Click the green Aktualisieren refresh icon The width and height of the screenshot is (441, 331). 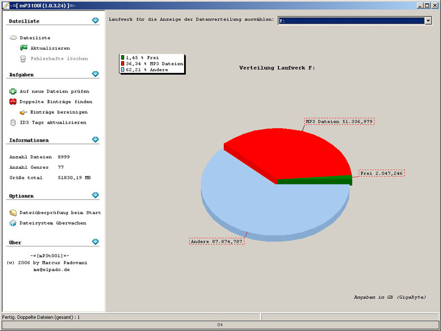pos(24,48)
